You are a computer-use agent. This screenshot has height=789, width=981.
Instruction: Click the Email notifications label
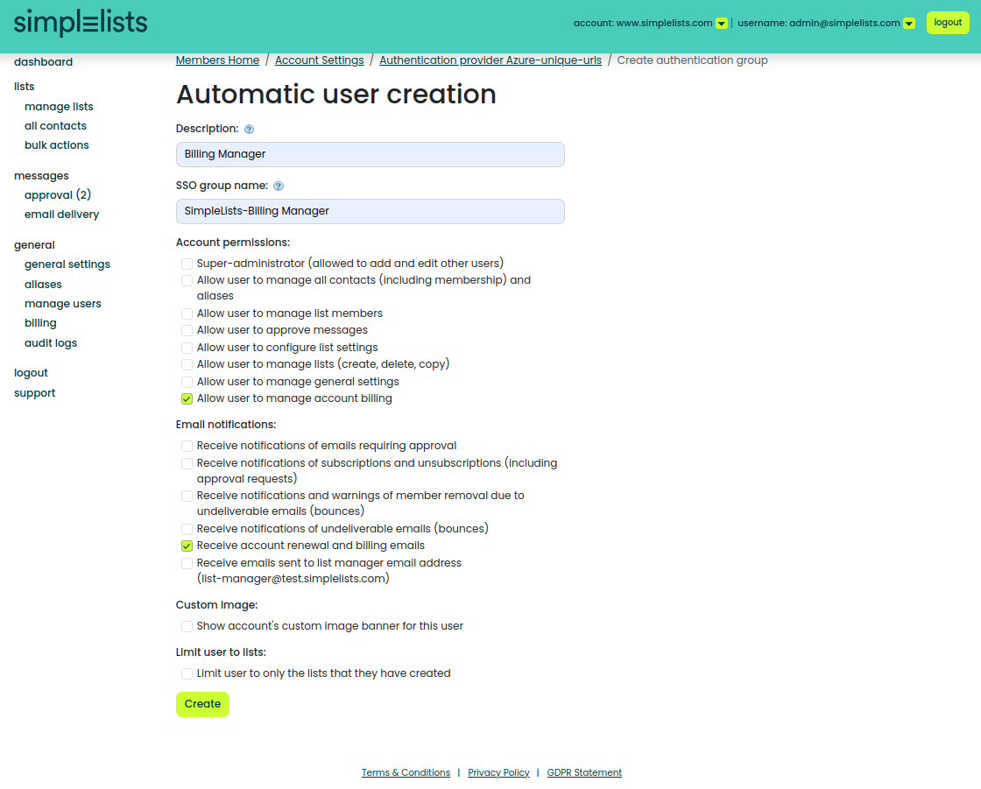tap(226, 425)
